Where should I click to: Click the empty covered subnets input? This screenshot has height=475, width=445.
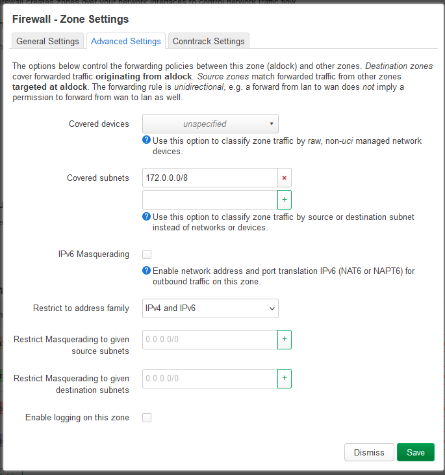pyautogui.click(x=210, y=200)
